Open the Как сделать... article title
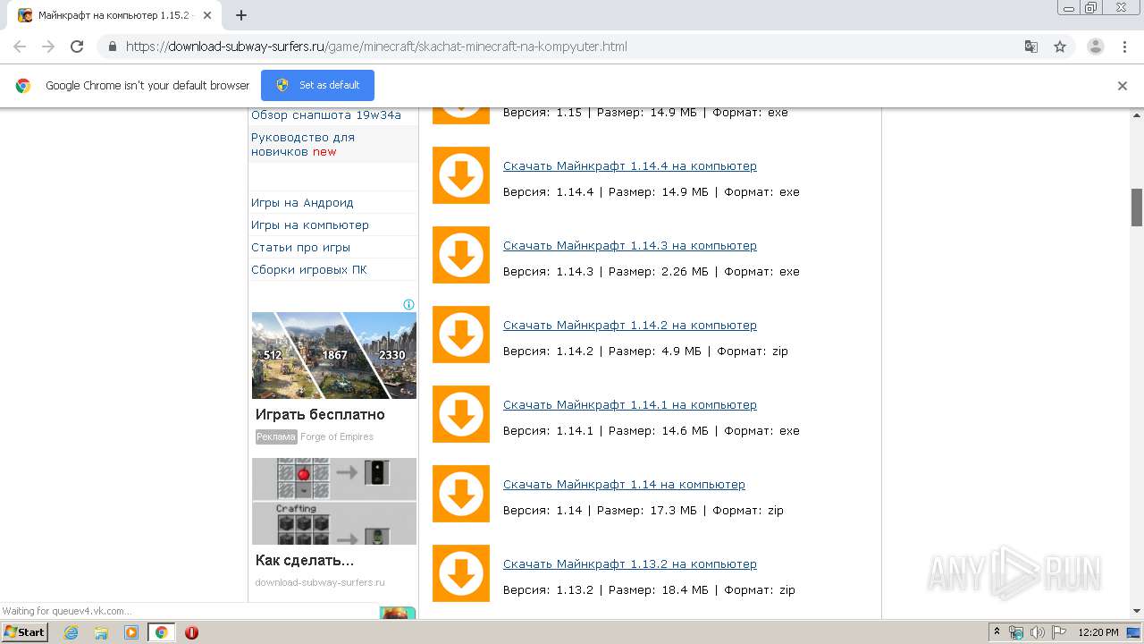 pos(305,561)
